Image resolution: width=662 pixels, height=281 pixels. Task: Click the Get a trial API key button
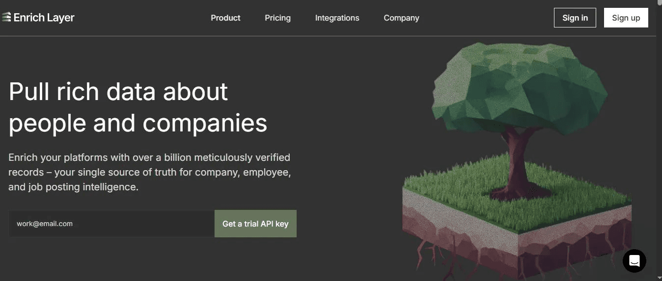(x=255, y=224)
